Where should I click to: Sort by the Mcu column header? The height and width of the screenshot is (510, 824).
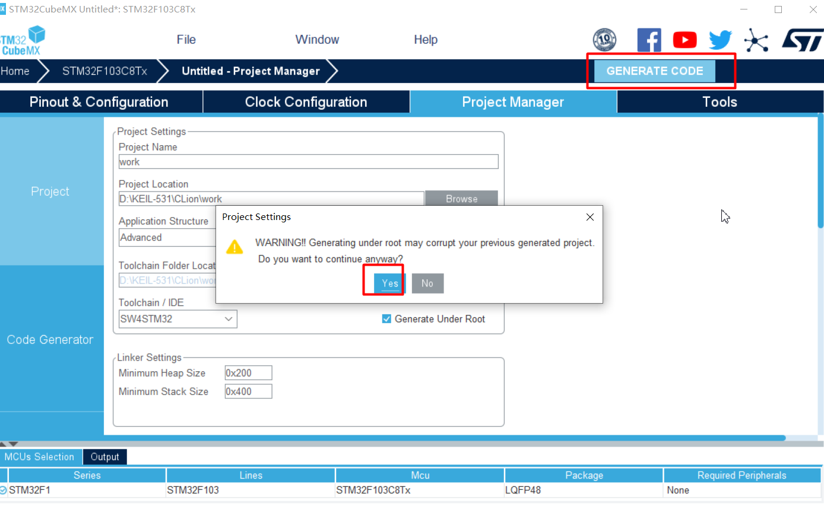click(420, 475)
